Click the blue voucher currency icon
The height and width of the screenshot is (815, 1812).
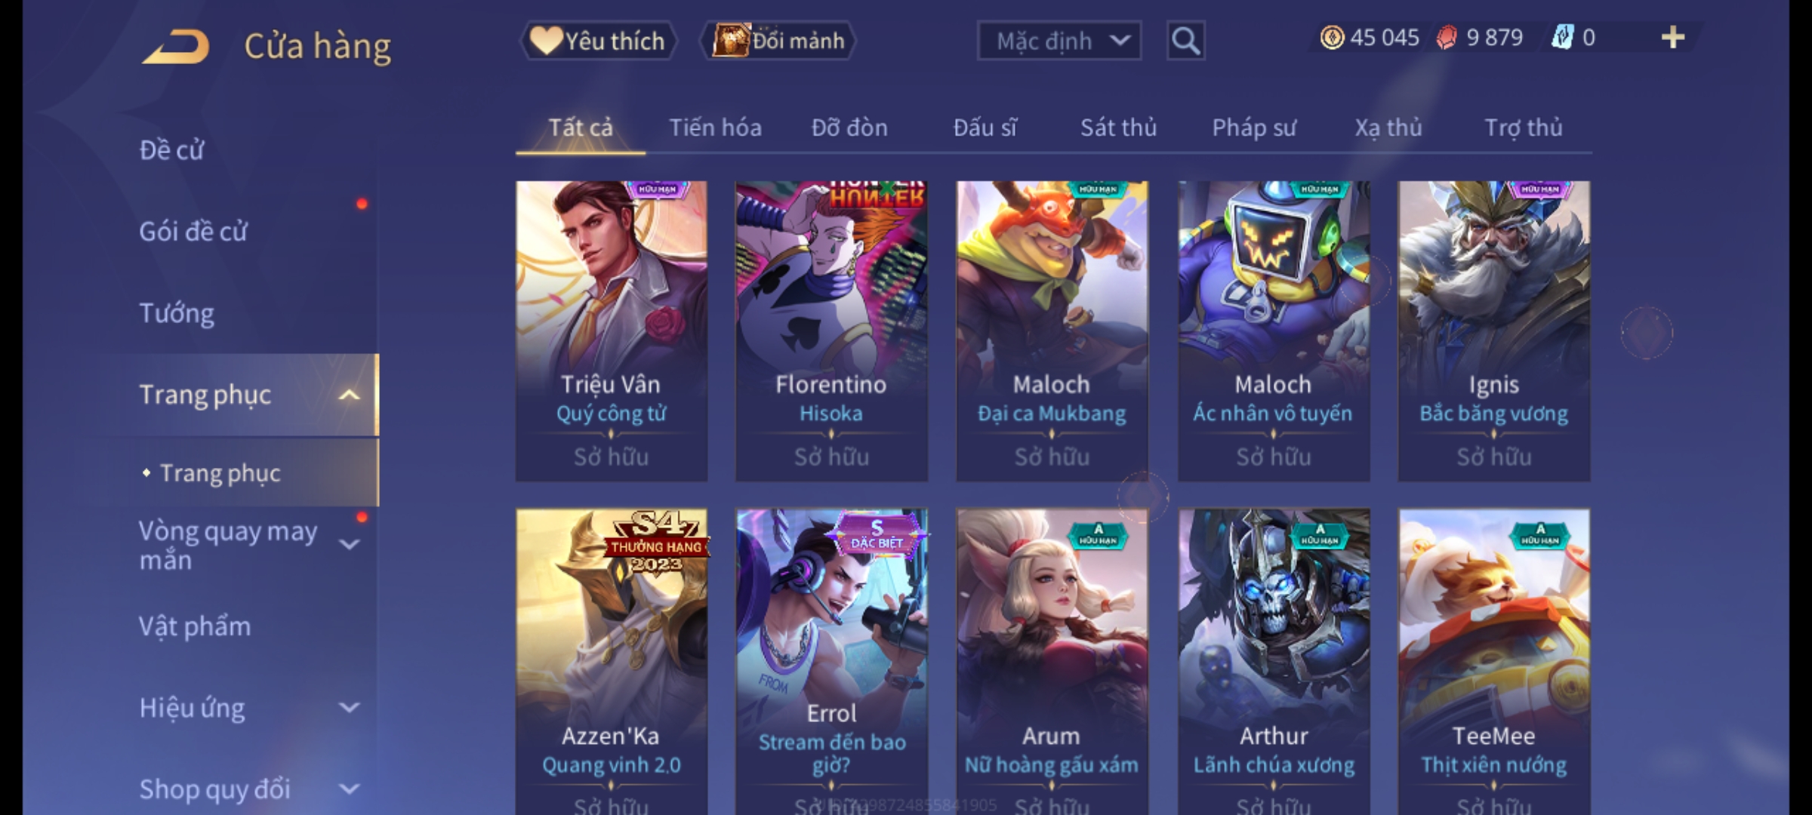(1562, 38)
